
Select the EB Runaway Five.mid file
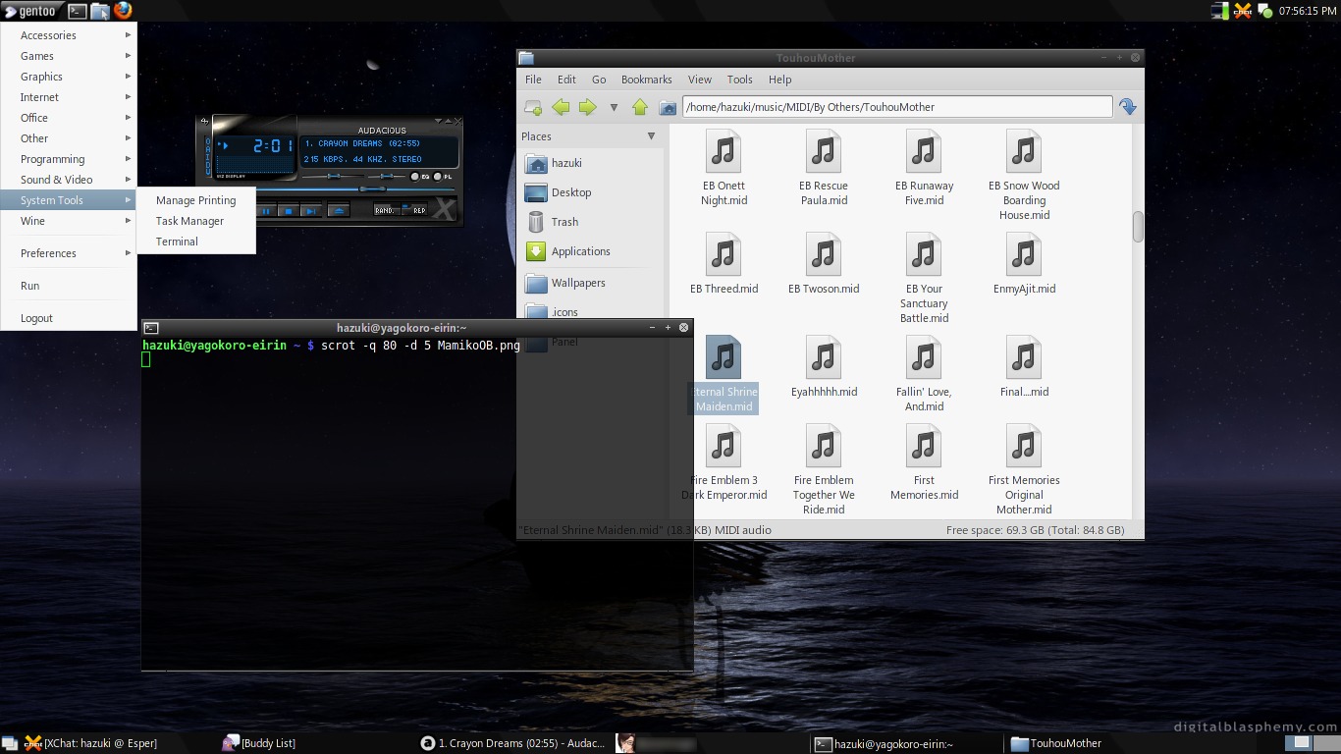(x=924, y=167)
